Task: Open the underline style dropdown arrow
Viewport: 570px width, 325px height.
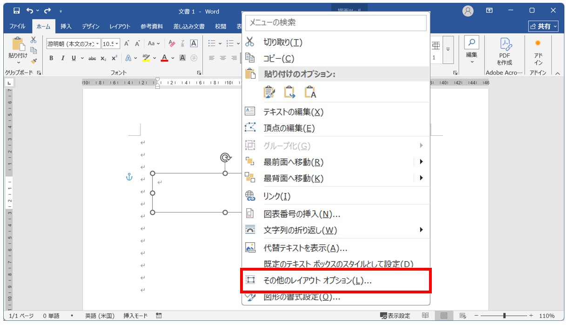Action: (x=82, y=58)
